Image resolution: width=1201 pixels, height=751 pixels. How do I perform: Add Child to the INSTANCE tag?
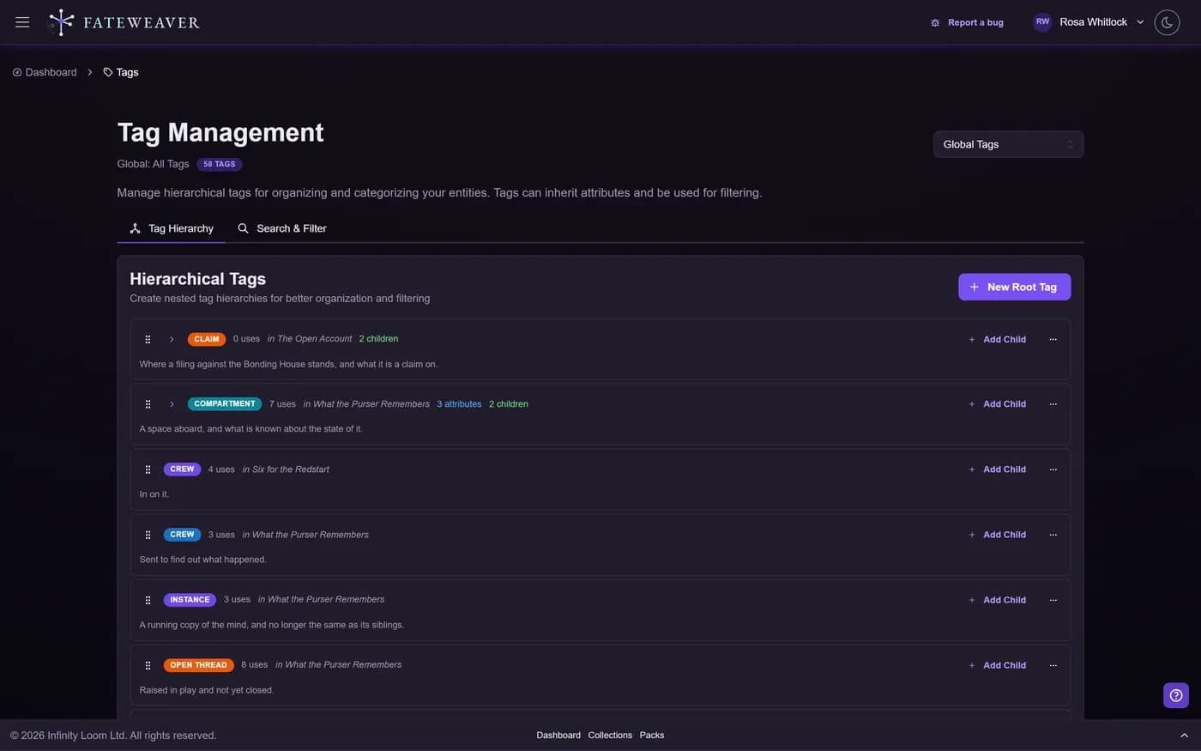[x=997, y=600]
